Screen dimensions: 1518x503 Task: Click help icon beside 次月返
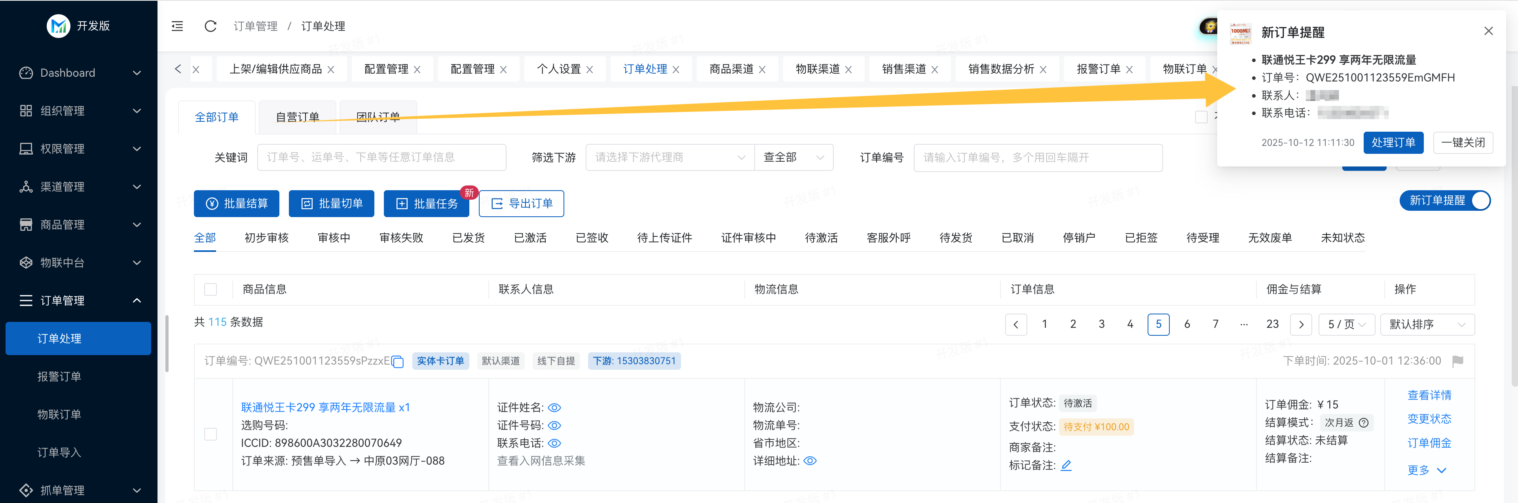pos(1364,423)
